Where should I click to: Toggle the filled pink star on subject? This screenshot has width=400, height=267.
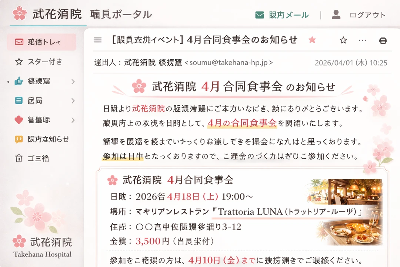point(312,40)
